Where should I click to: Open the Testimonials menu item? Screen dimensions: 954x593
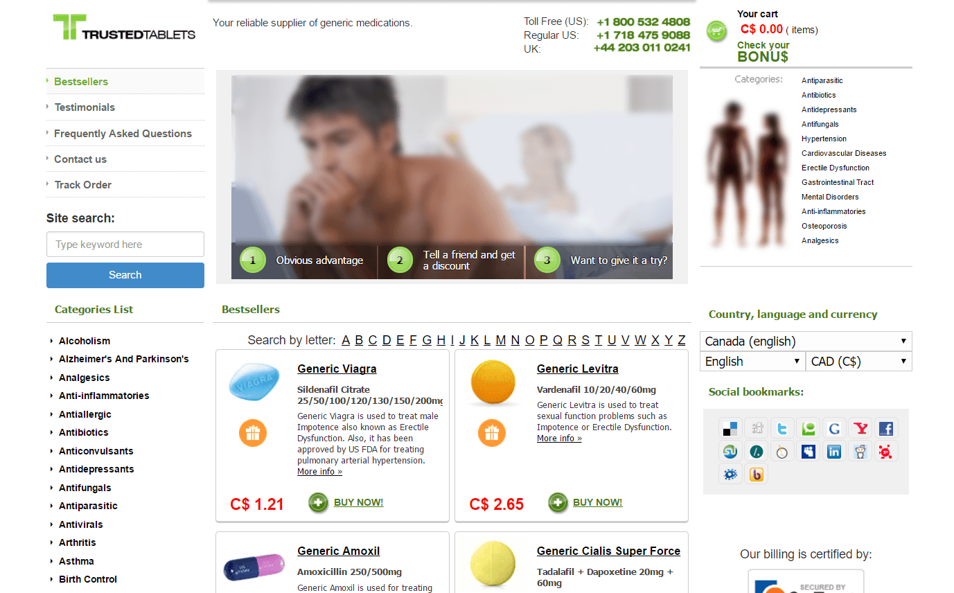(x=85, y=107)
